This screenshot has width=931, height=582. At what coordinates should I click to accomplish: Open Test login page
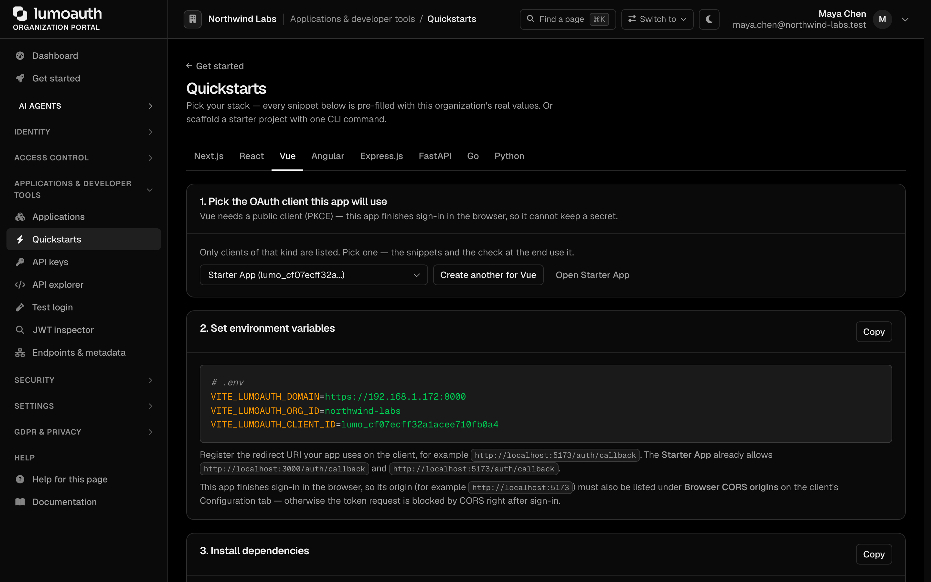pos(83,307)
